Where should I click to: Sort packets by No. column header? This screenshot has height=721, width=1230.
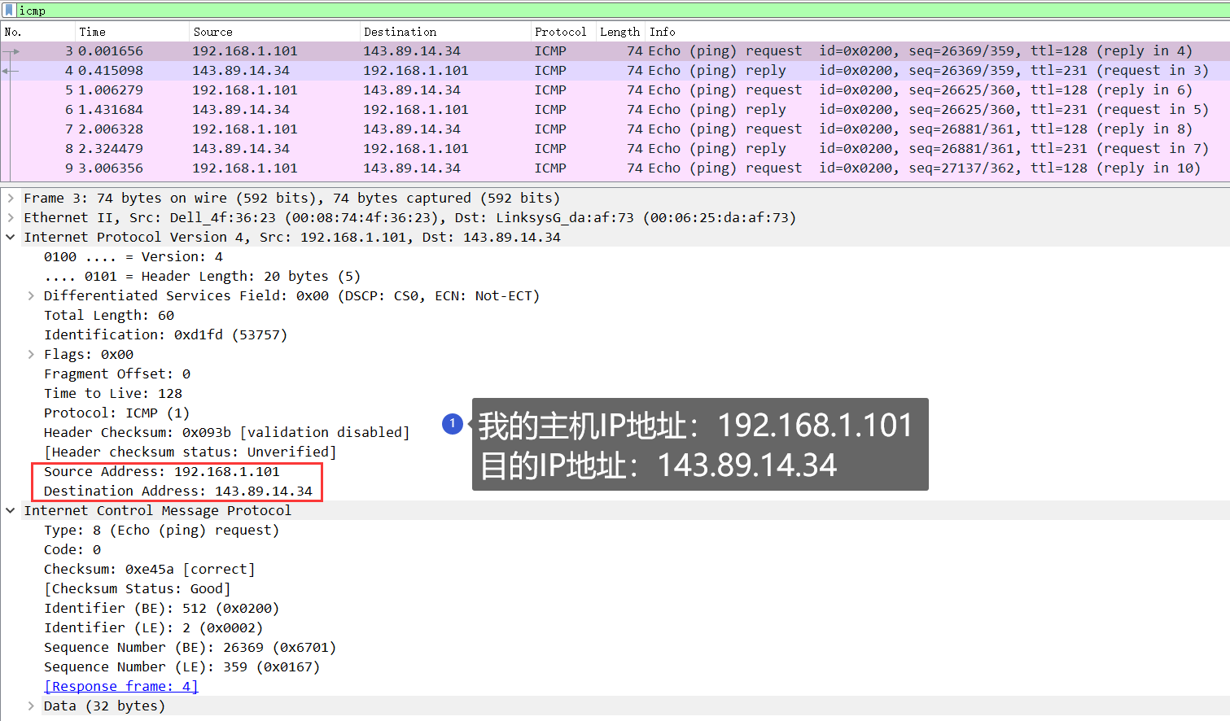tap(38, 32)
